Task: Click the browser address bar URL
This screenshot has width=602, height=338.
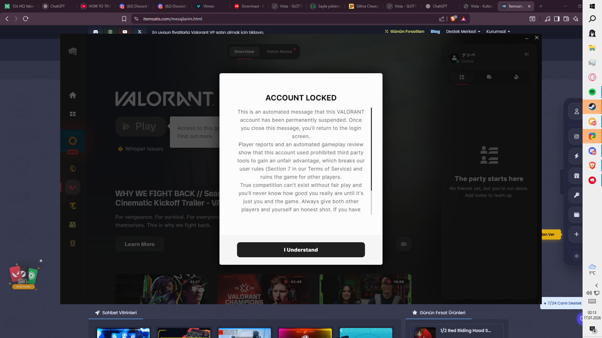Action: 172,19
